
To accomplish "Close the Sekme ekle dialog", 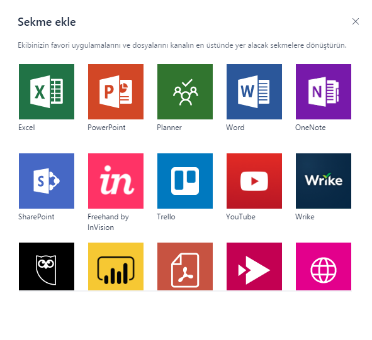I will [x=356, y=21].
